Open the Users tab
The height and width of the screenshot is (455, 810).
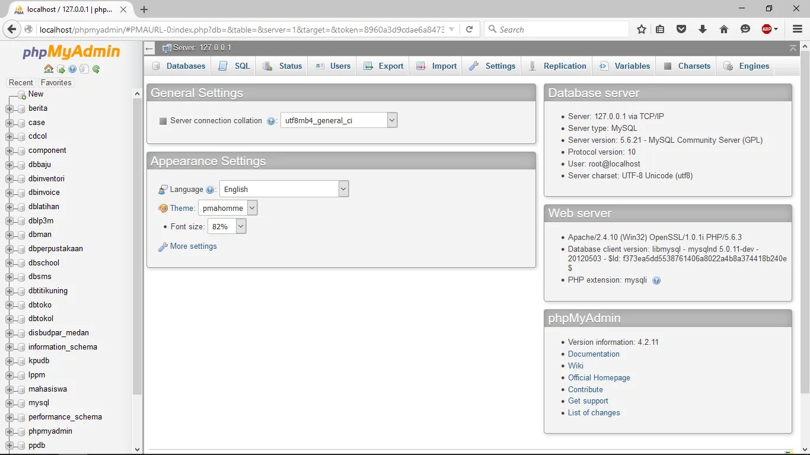[x=332, y=66]
